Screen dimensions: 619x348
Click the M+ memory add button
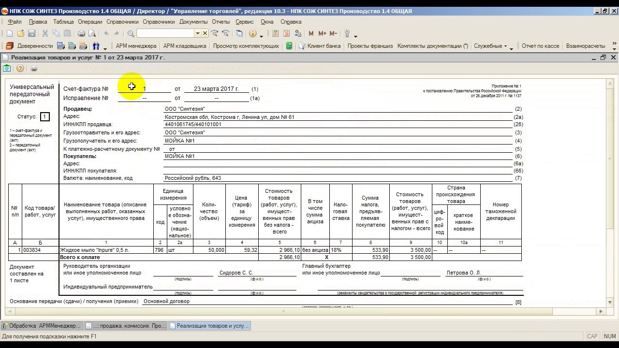point(322,33)
